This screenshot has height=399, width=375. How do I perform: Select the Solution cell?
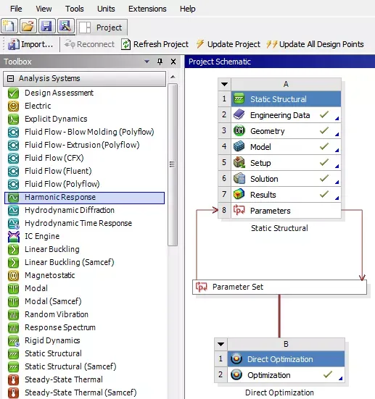pyautogui.click(x=286, y=179)
